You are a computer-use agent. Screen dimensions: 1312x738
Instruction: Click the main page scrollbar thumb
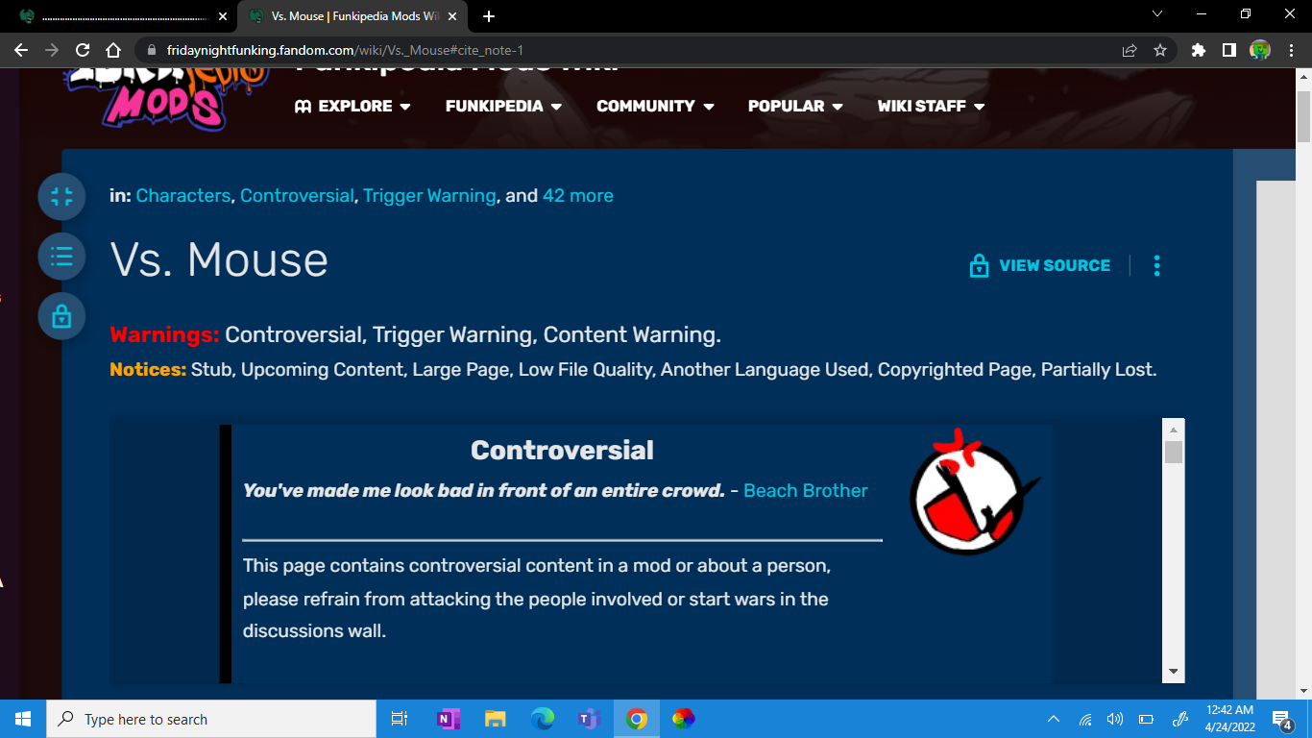click(x=1303, y=116)
